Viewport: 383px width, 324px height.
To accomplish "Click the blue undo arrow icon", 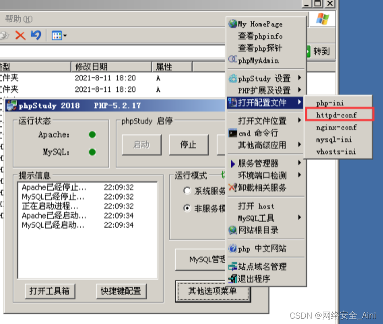I will (x=36, y=35).
